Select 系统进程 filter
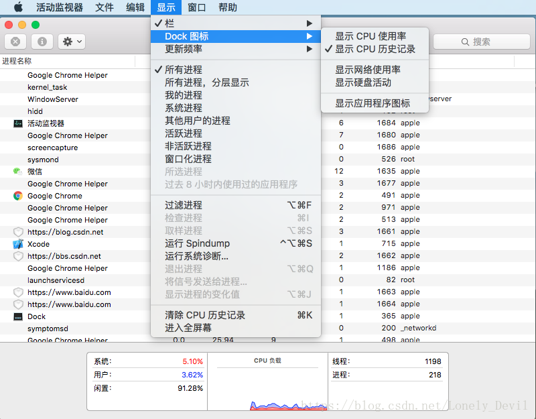The width and height of the screenshot is (536, 419). point(236,108)
